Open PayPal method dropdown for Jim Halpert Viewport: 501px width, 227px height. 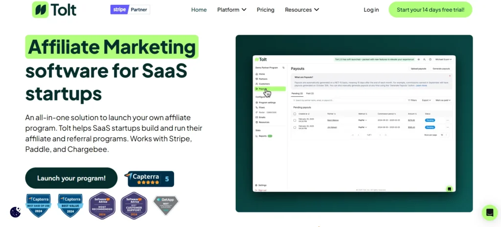[x=363, y=127]
